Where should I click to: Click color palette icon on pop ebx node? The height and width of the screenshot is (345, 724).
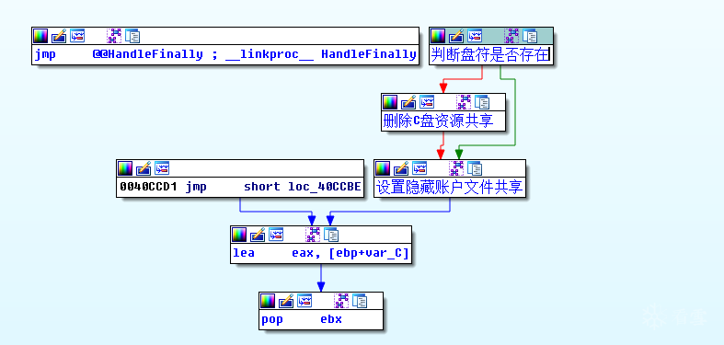(x=268, y=301)
